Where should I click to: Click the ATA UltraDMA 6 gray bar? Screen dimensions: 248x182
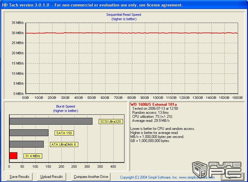tap(26, 144)
